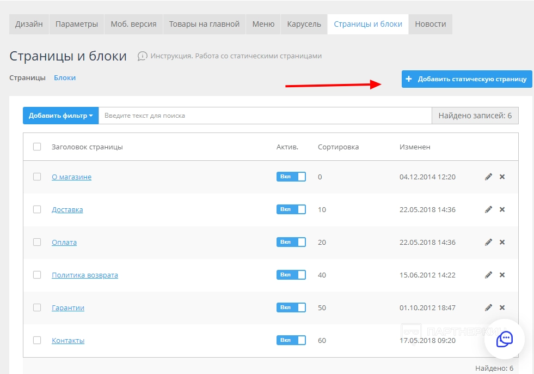Open the chat support bubble icon
Image resolution: width=534 pixels, height=374 pixels.
click(504, 339)
